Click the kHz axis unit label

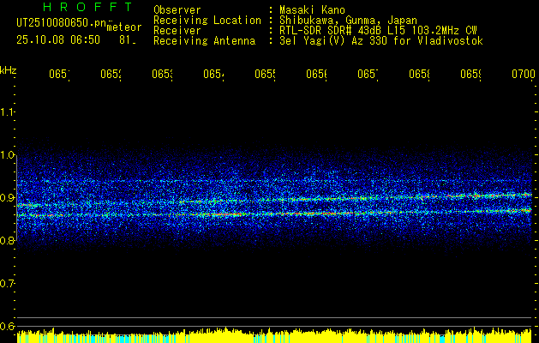[x=9, y=70]
